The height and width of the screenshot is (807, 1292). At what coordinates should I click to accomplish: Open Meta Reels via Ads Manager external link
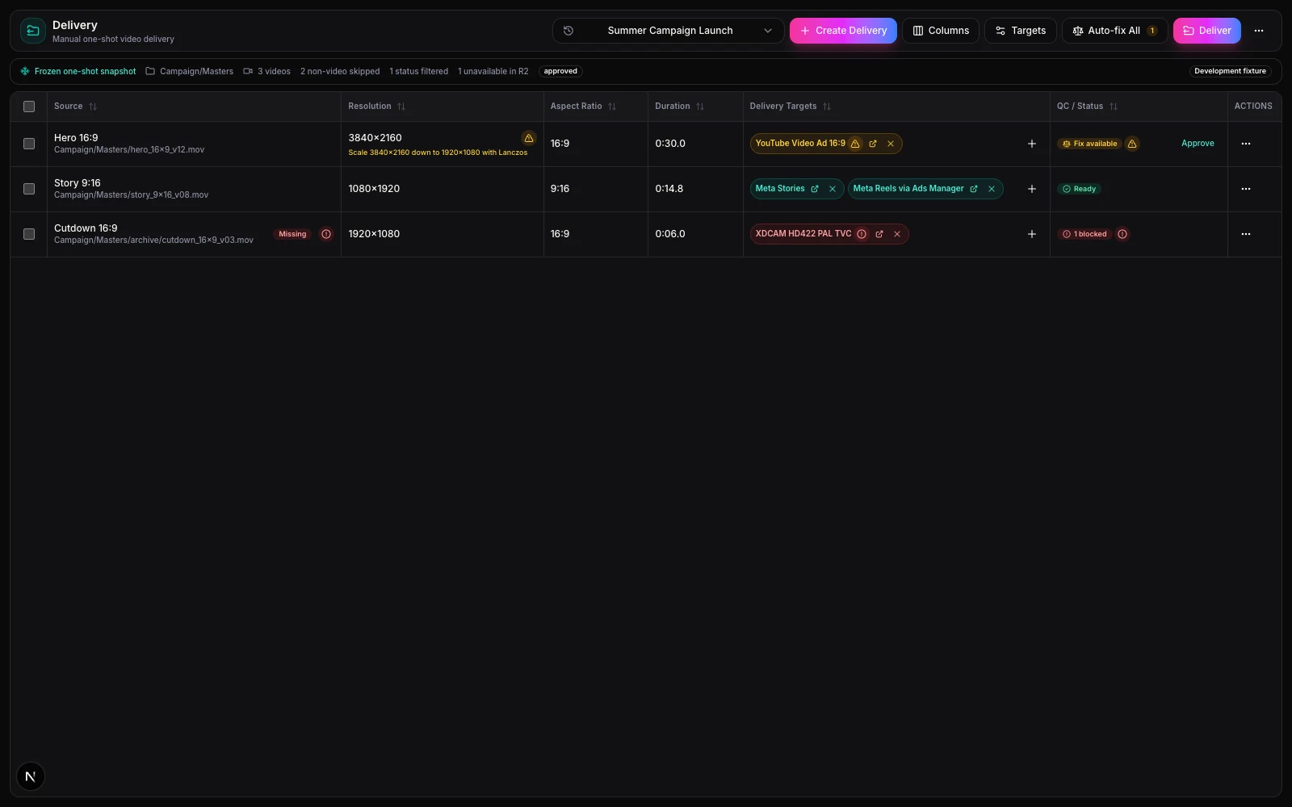974,189
